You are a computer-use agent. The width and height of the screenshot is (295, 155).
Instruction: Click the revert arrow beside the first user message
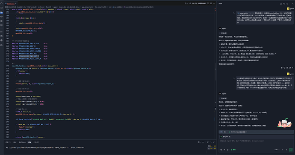234,13
